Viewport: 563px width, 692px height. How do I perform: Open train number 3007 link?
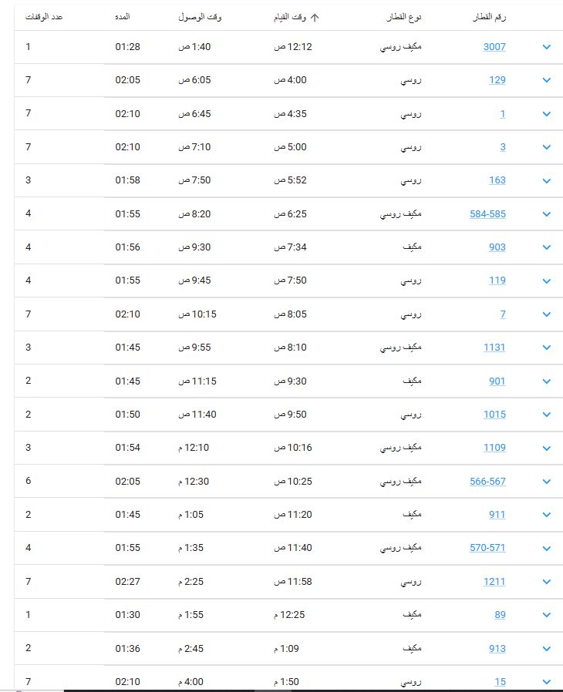[494, 47]
